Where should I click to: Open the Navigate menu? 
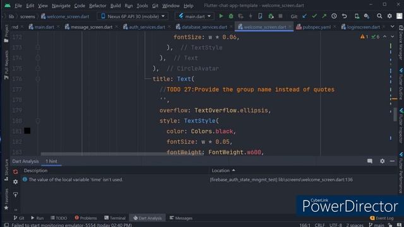tap(61, 6)
